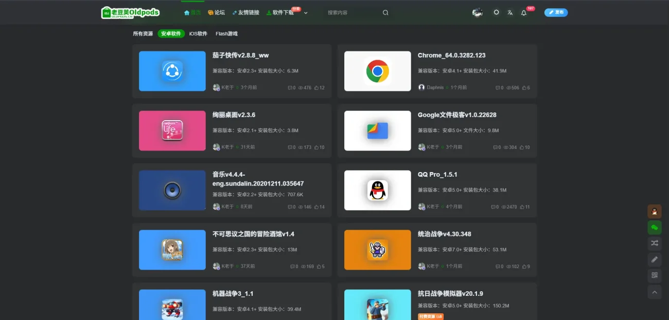Image resolution: width=669 pixels, height=320 pixels.
Task: Open the notification bell icon
Action: (524, 13)
